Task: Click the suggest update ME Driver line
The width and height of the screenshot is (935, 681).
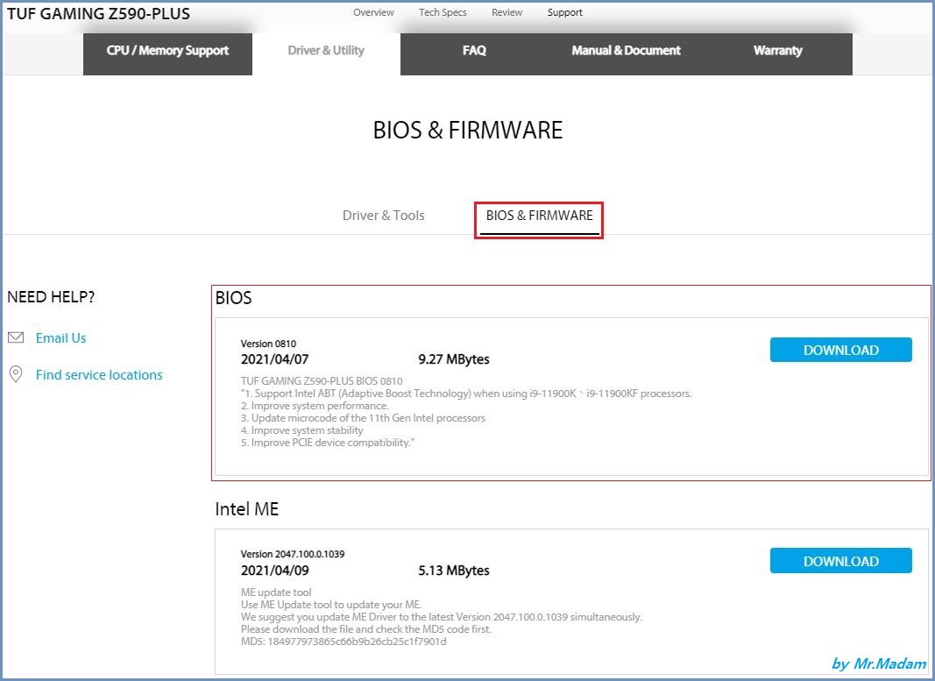Action: pyautogui.click(x=442, y=617)
